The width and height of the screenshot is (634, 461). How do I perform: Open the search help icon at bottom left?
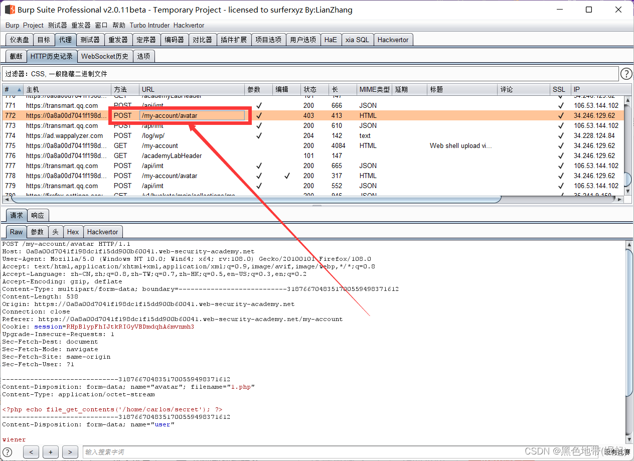[x=8, y=452]
